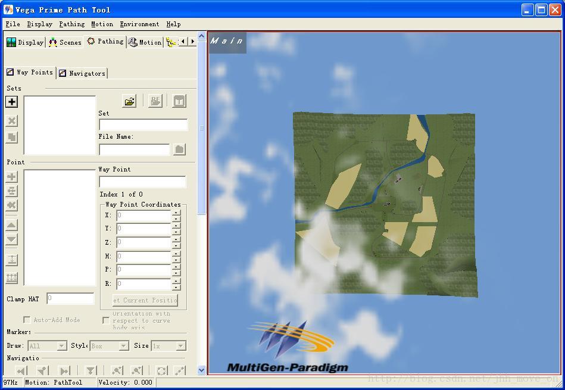The height and width of the screenshot is (390, 565).
Task: Open the Environment menu
Action: tap(139, 24)
